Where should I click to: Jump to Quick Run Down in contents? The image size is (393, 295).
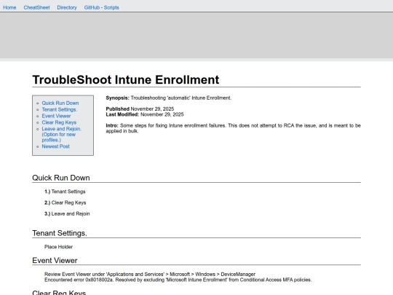coord(60,103)
